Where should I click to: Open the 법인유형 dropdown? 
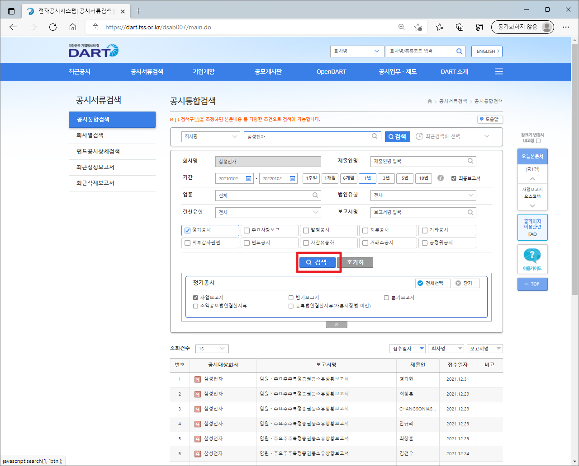(423, 195)
